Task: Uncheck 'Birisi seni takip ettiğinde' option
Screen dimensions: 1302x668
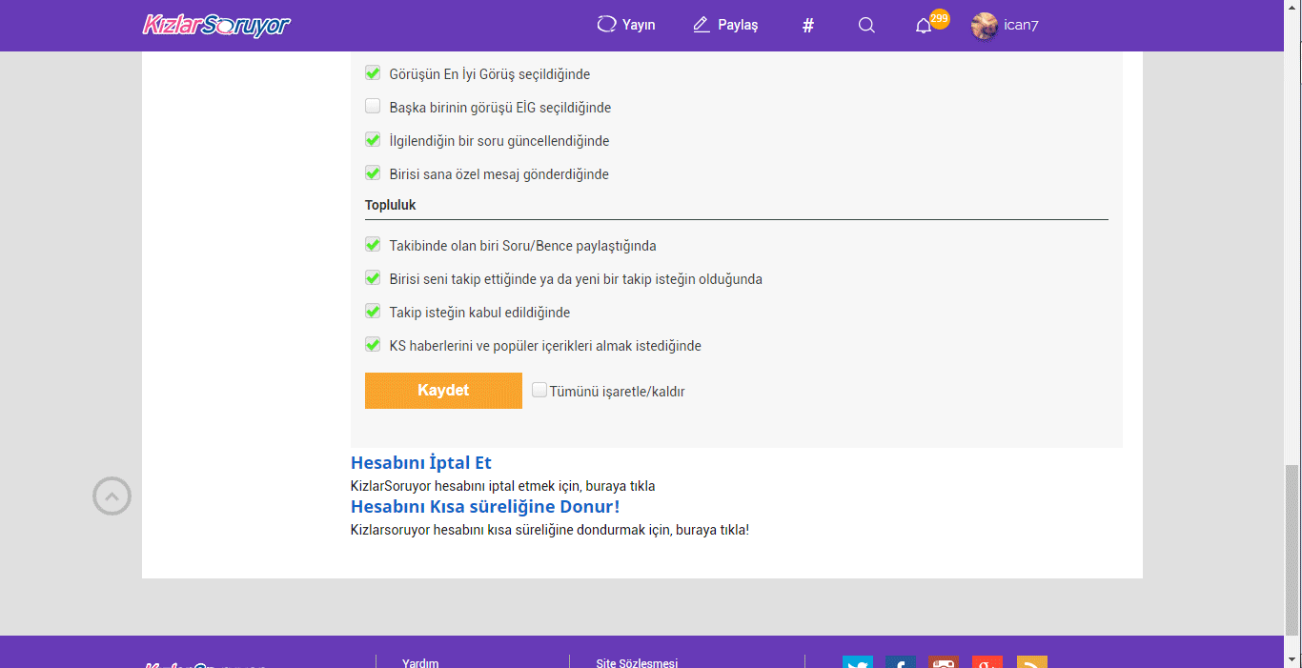Action: (x=373, y=278)
